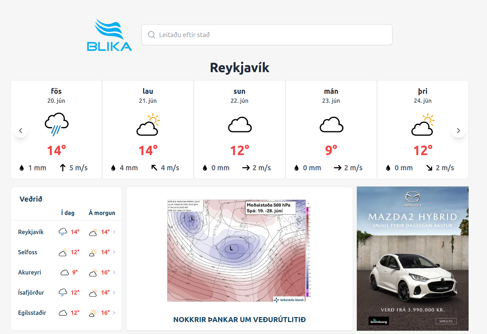Click the cloud icon for sun 22. jún
487x334 pixels.
[x=239, y=125]
